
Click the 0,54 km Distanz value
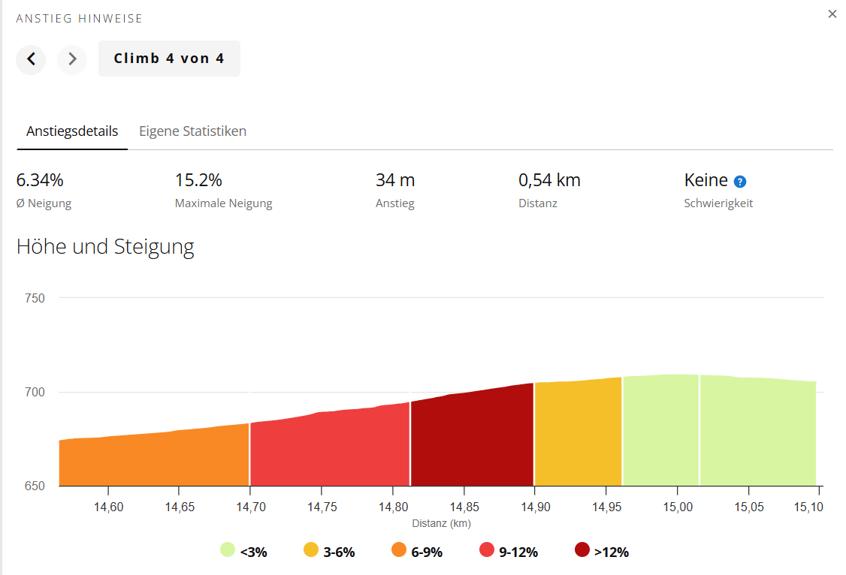tap(549, 180)
